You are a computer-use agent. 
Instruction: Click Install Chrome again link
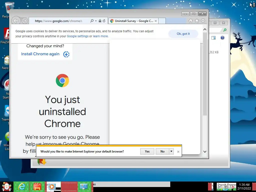(40, 54)
